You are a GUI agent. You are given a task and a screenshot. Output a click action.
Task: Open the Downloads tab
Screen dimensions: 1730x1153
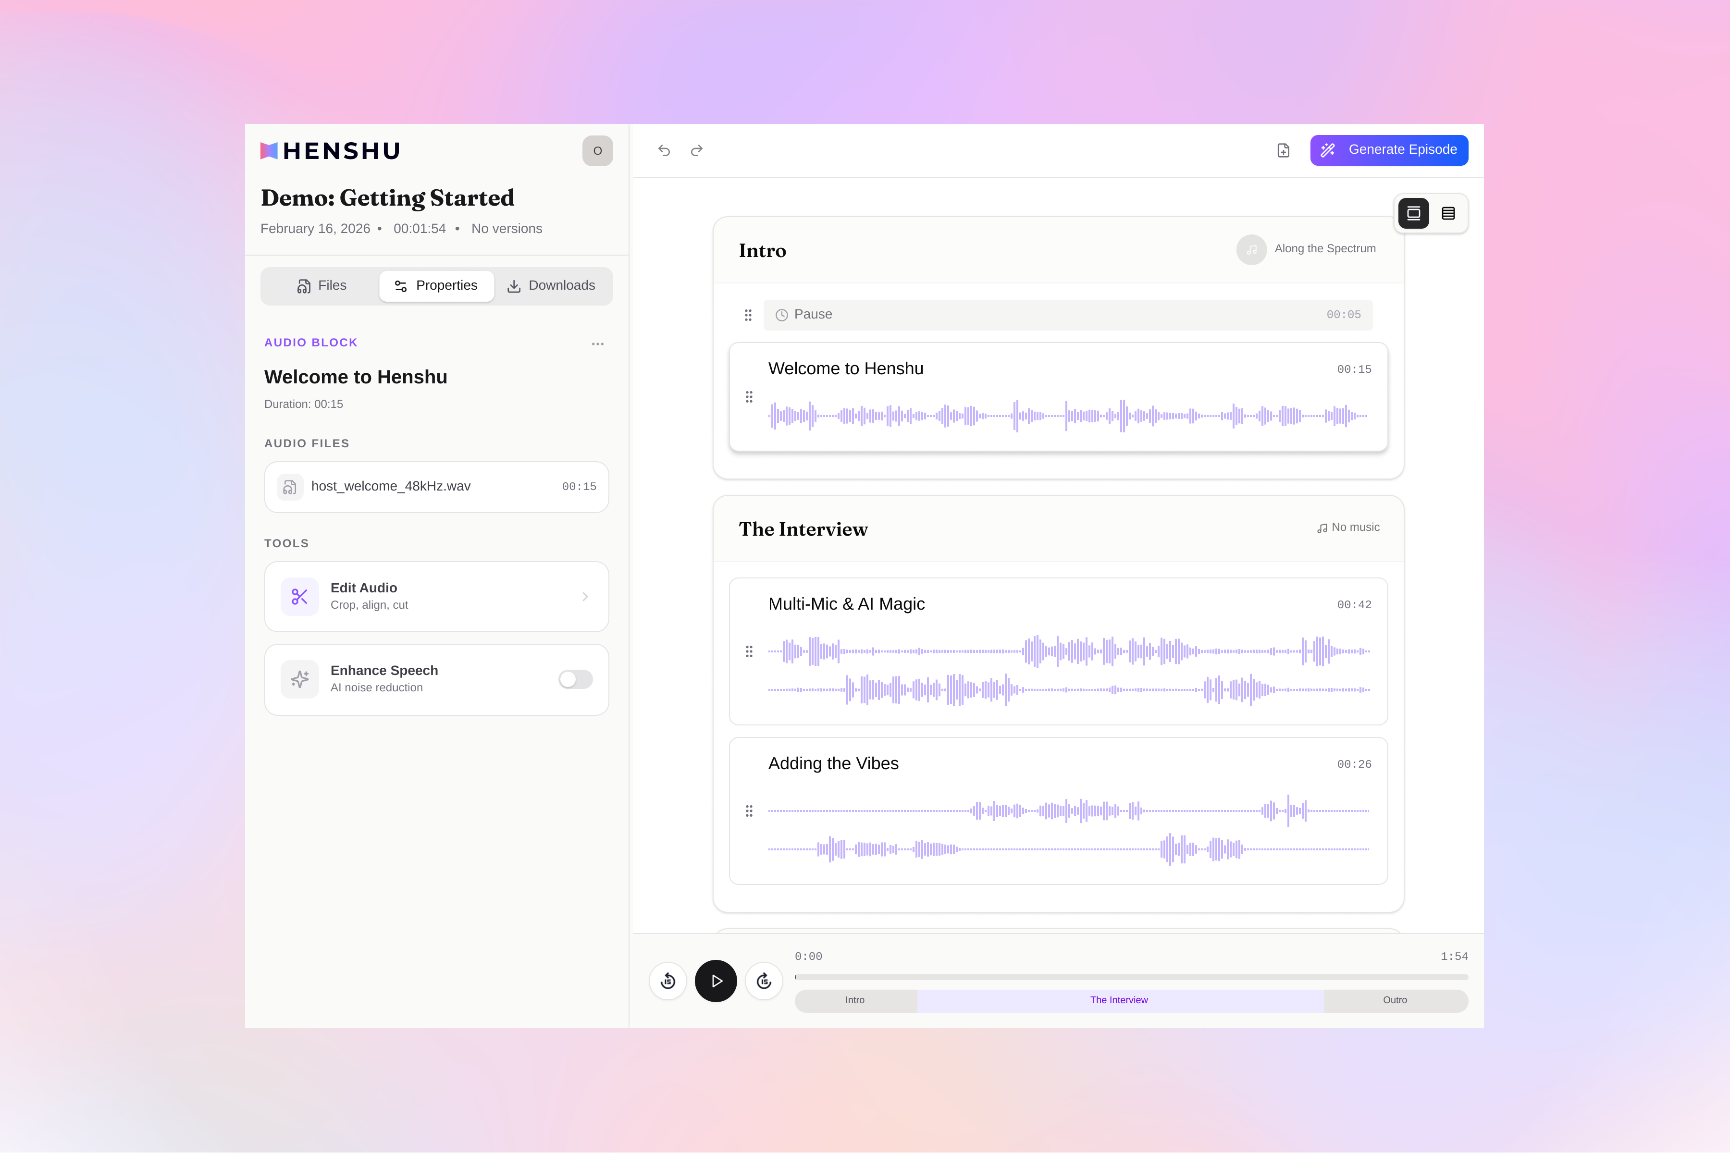(552, 286)
